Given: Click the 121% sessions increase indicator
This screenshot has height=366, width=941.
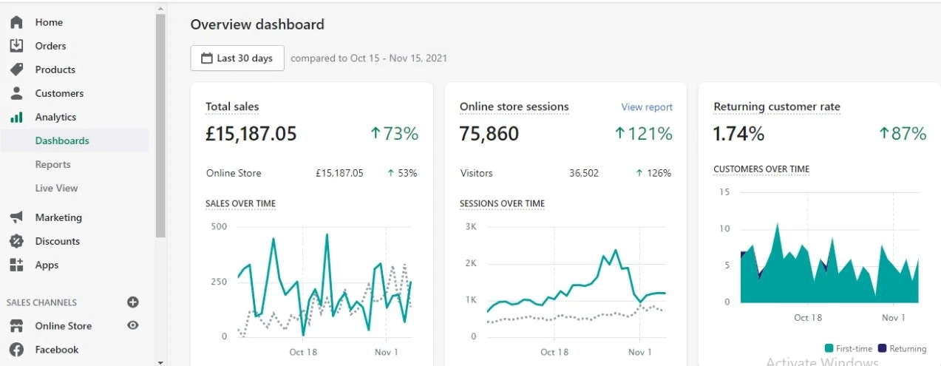Looking at the screenshot, I should (x=644, y=134).
